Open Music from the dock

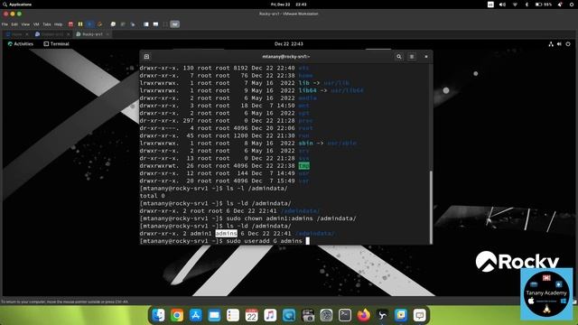point(270,315)
